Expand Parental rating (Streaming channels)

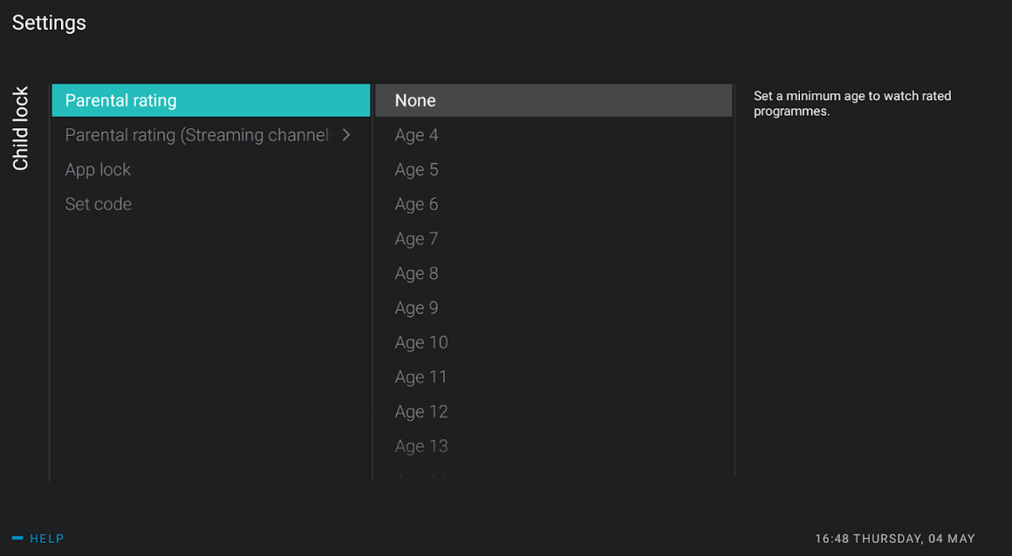pos(209,134)
